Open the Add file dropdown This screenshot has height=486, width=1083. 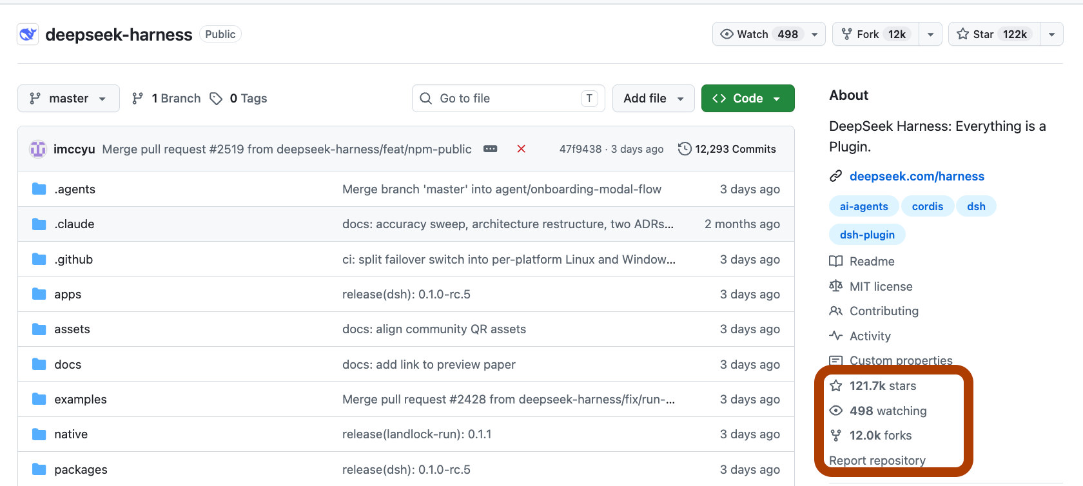pyautogui.click(x=654, y=98)
